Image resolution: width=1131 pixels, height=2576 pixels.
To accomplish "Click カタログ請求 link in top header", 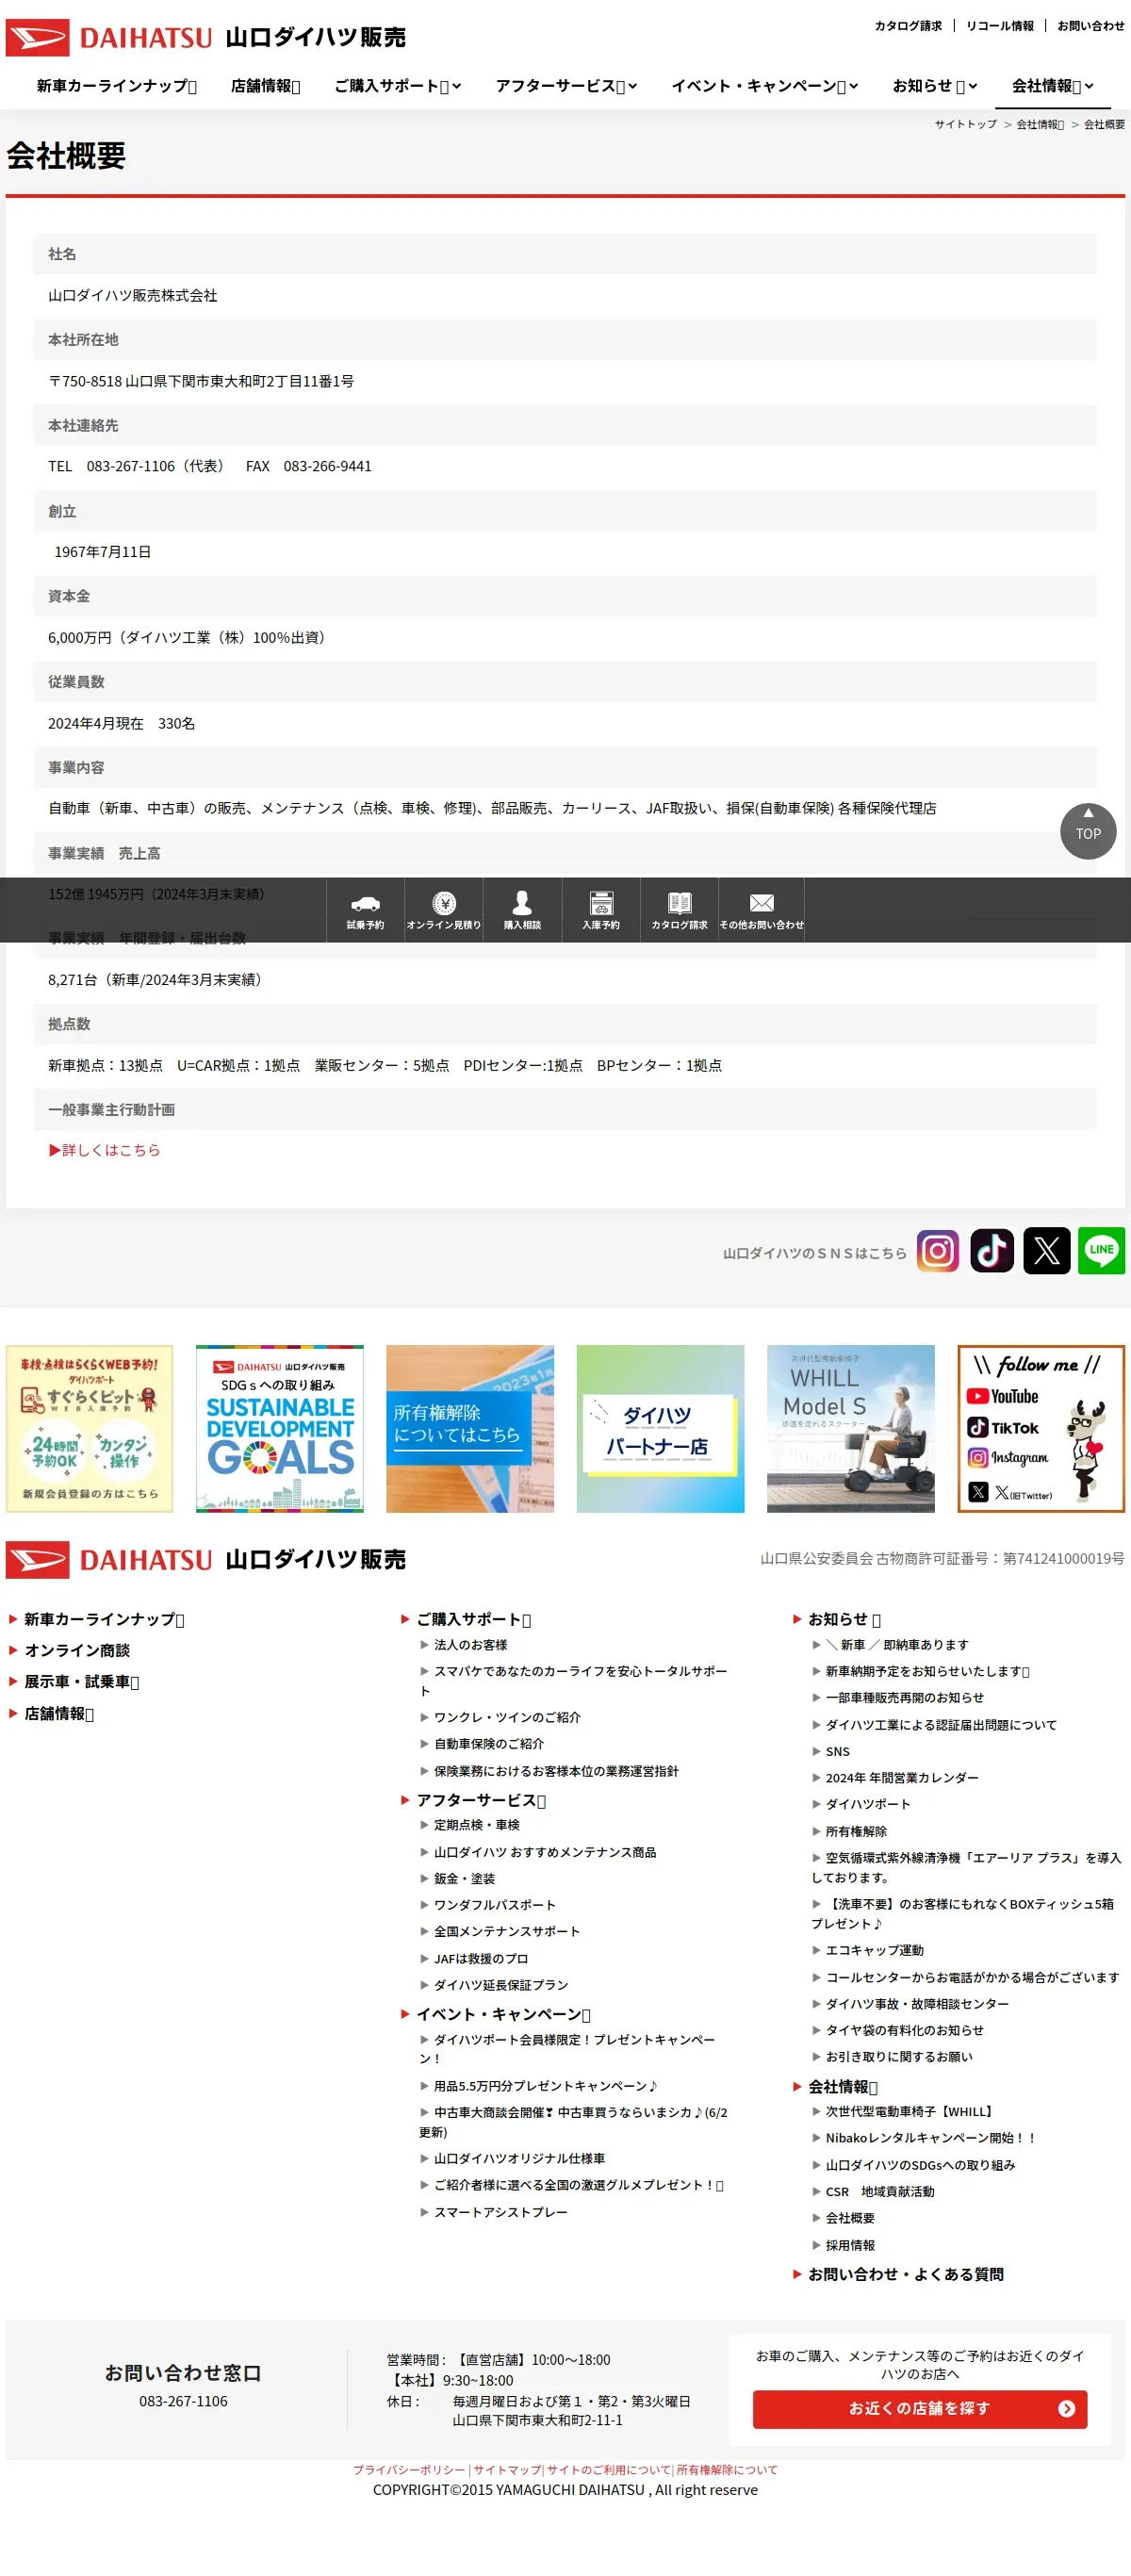I will (x=908, y=26).
